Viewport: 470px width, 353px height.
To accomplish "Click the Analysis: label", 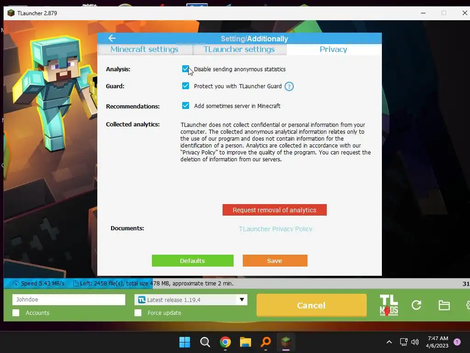I will tap(118, 69).
